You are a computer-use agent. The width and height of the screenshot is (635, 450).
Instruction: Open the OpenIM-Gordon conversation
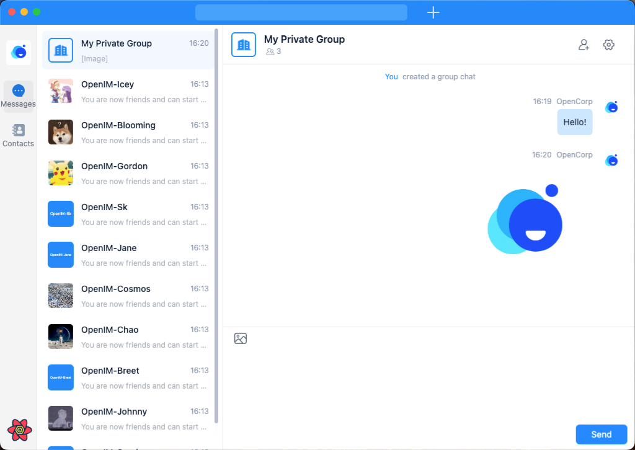click(128, 173)
